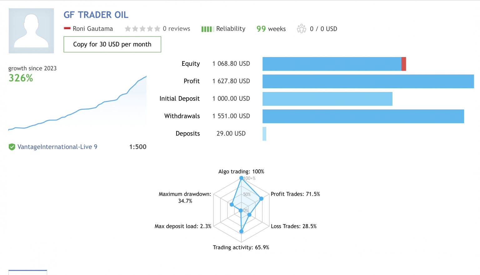Screen dimensions: 480x275
Task: Click the green verified shield icon
Action: coord(12,147)
